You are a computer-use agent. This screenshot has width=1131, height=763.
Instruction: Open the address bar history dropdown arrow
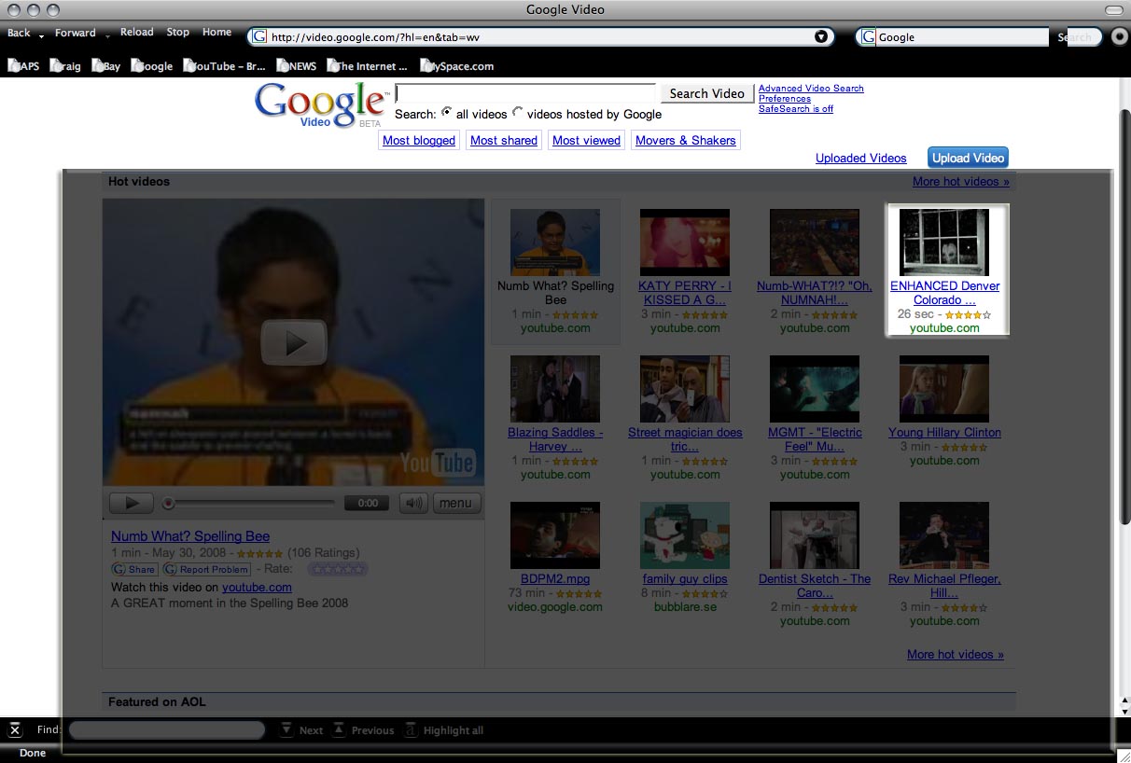(x=821, y=37)
